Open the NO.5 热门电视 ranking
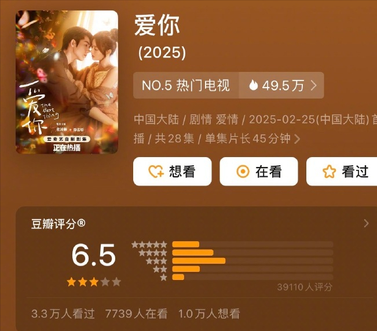 [186, 85]
